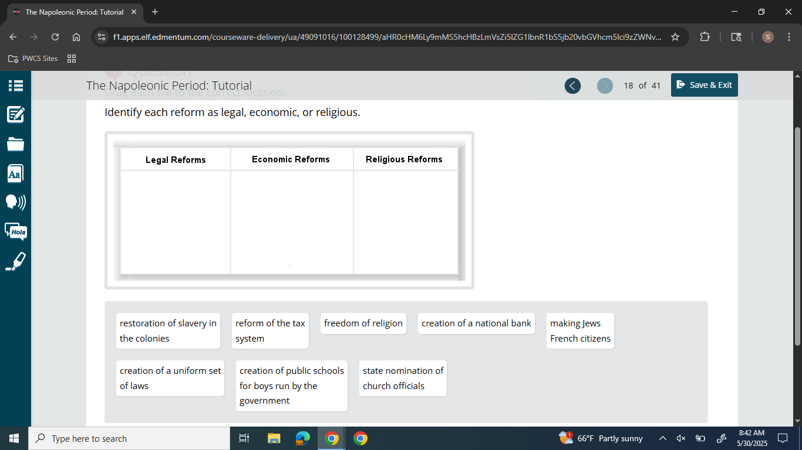This screenshot has height=450, width=802.
Task: Activate the text-to-speech reader icon
Action: coord(15,202)
